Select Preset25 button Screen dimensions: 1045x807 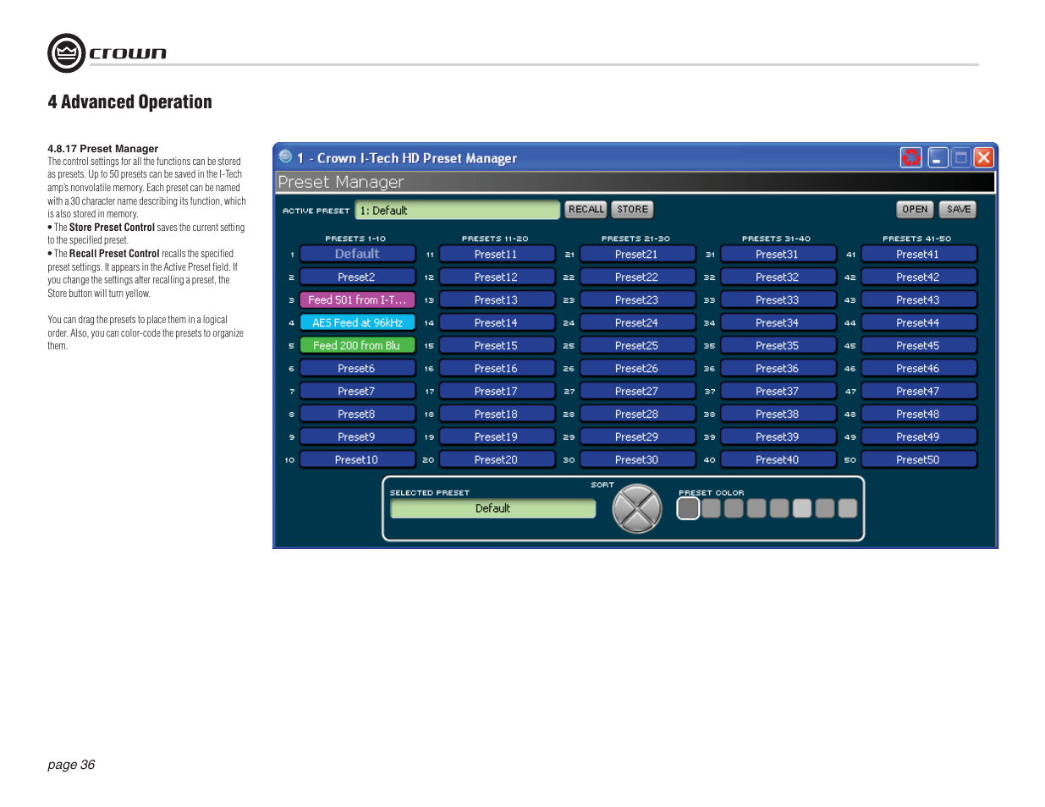pos(637,345)
